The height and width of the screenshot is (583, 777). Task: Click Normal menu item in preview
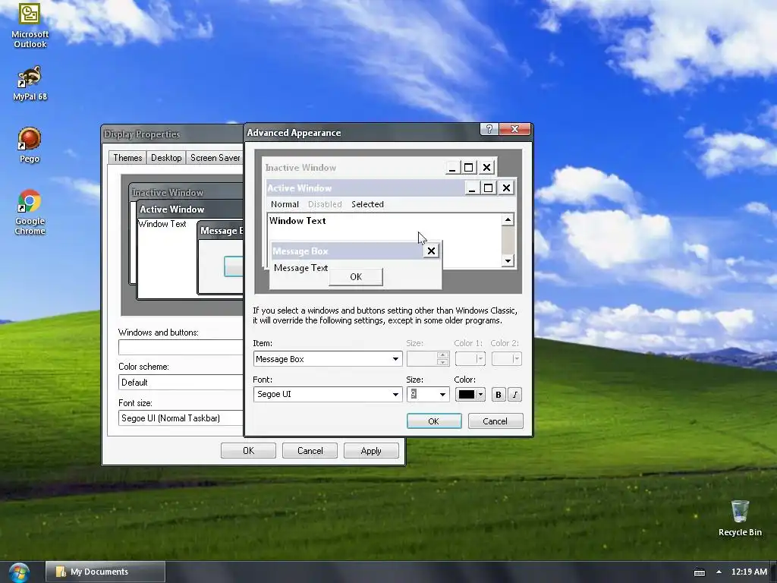tap(285, 204)
